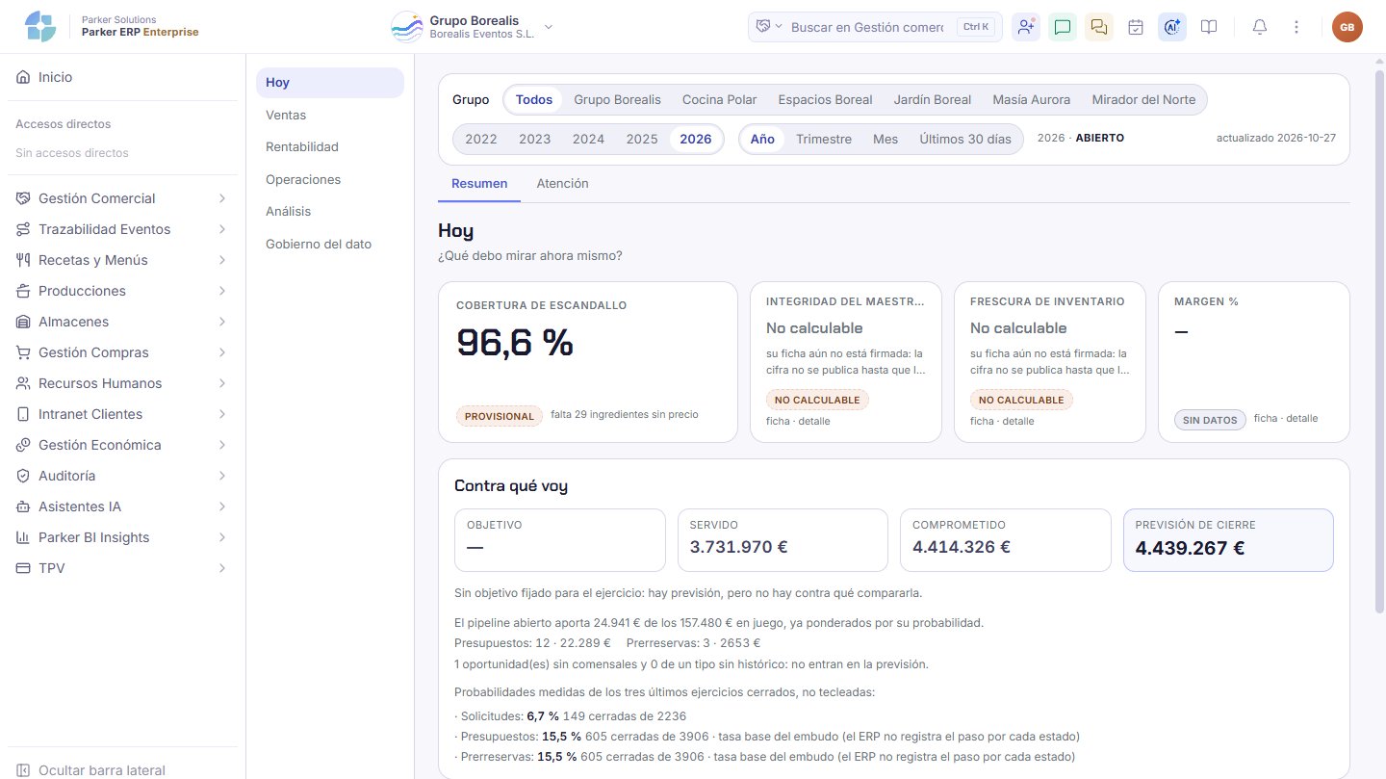Hide the sidebar with Ocultar barra lateral

pyautogui.click(x=122, y=770)
